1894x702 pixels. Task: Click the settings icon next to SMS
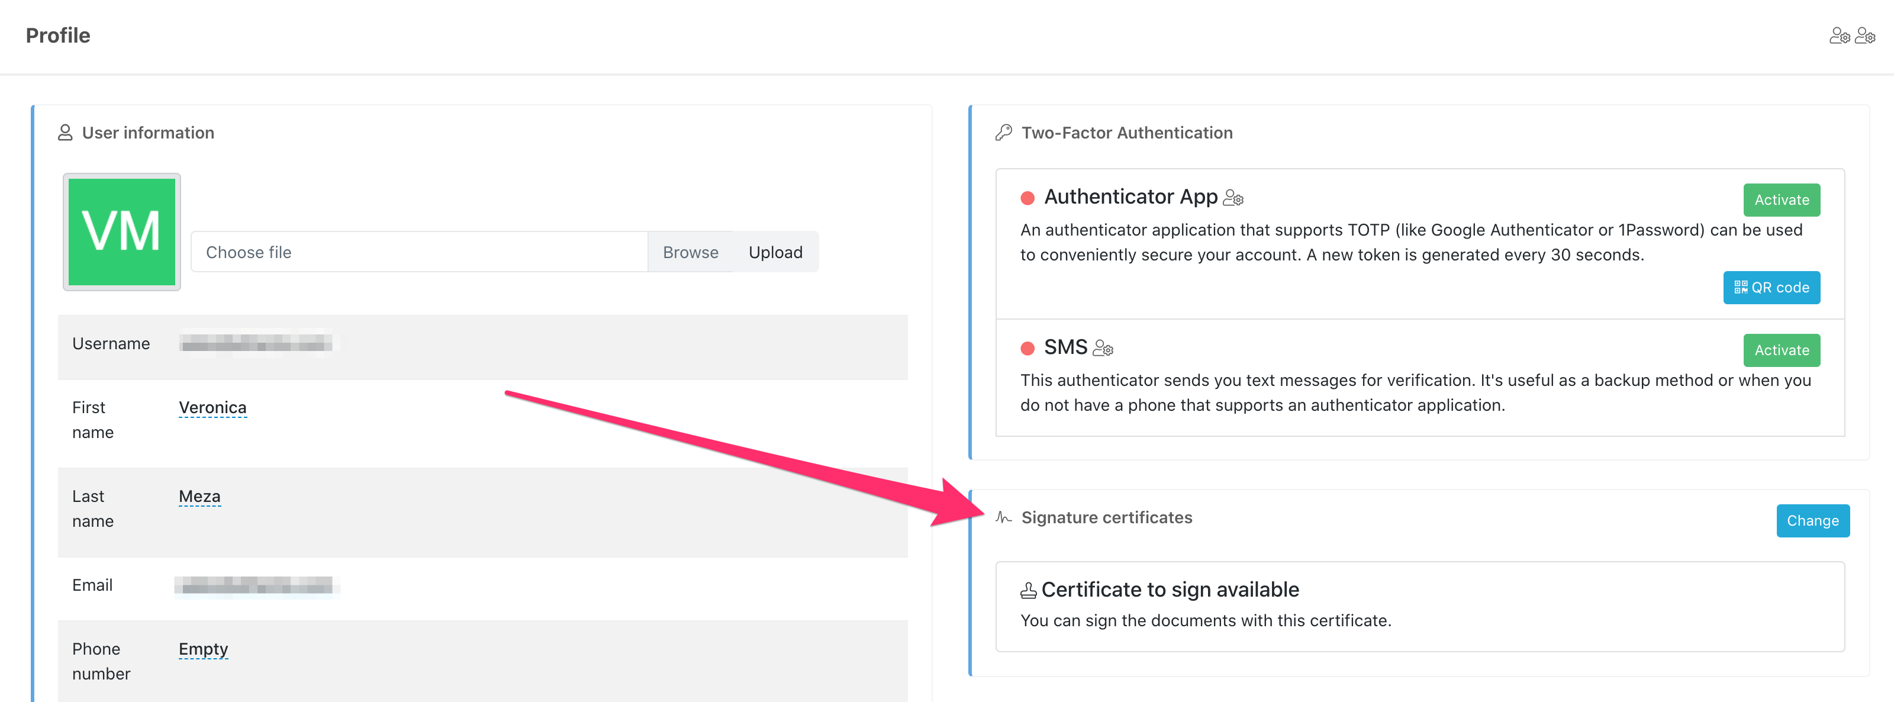[1103, 348]
